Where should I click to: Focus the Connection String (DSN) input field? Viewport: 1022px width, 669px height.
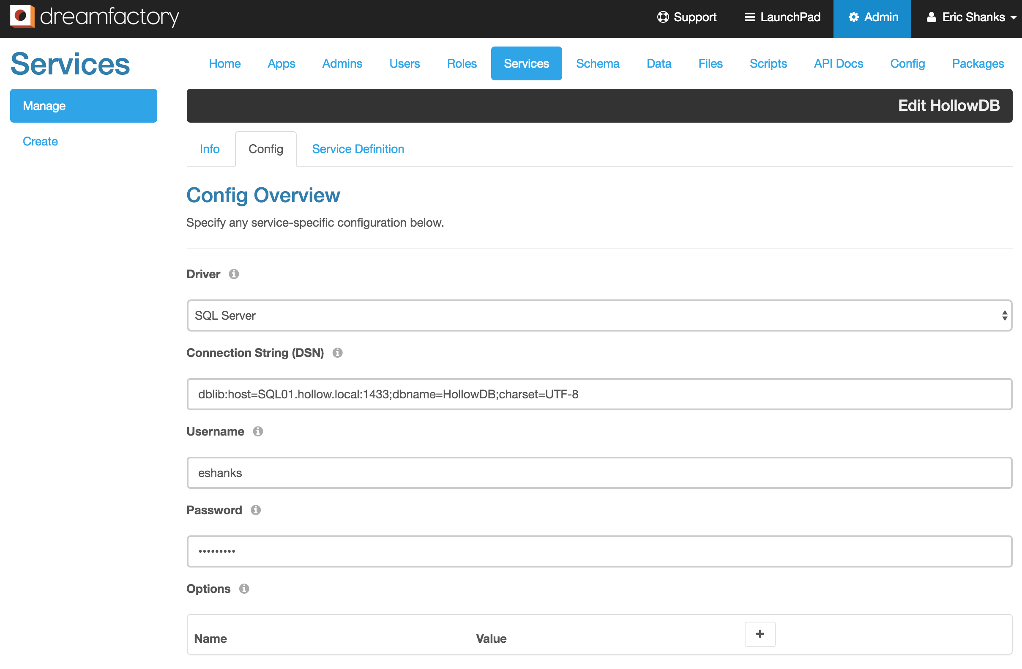pos(599,394)
